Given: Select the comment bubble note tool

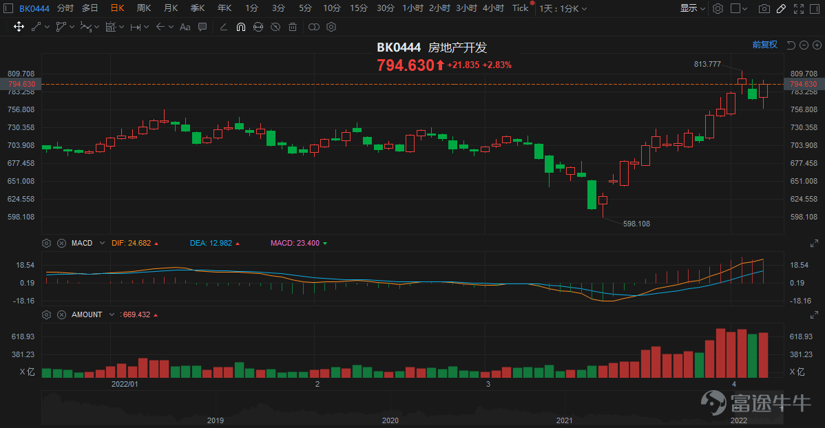Looking at the screenshot, I should click(x=202, y=27).
